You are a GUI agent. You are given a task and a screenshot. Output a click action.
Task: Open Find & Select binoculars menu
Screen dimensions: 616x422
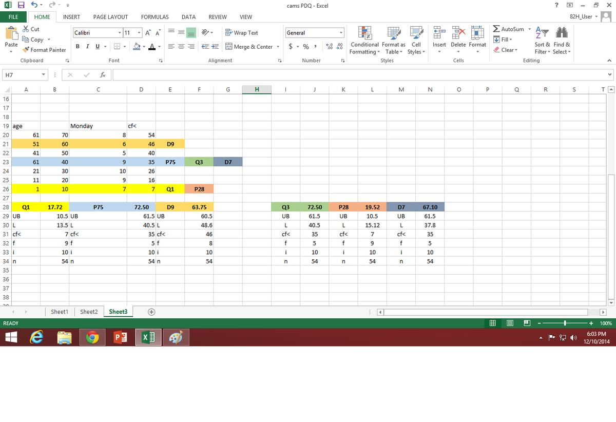[561, 41]
